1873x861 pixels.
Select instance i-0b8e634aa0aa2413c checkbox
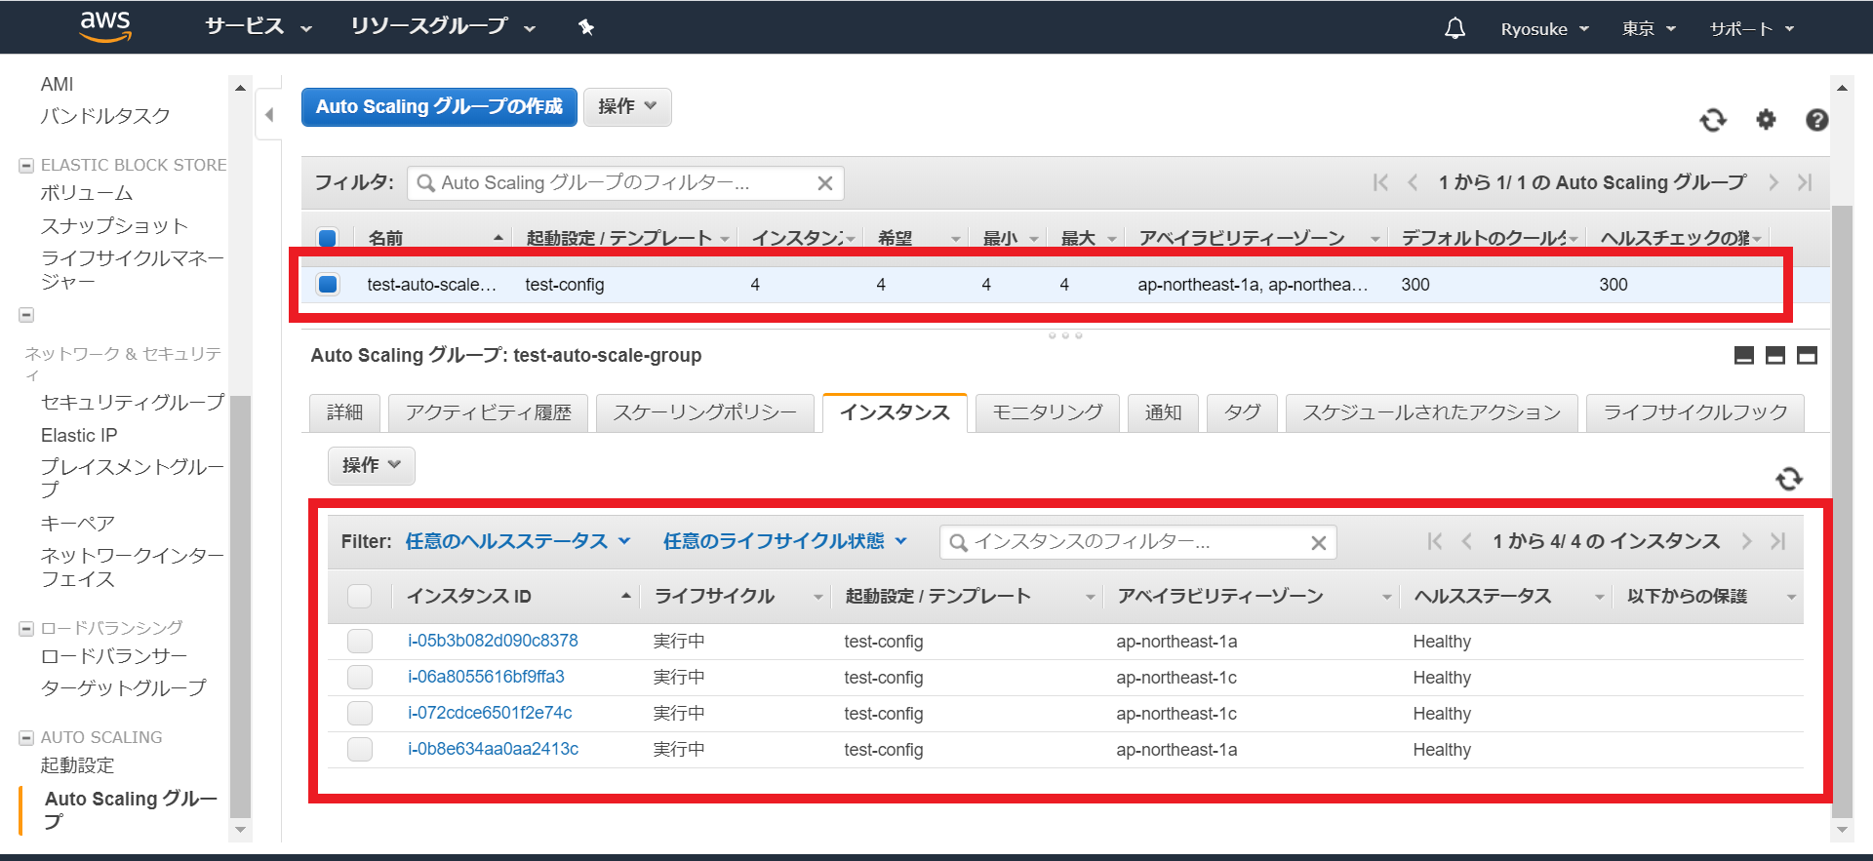coord(360,749)
